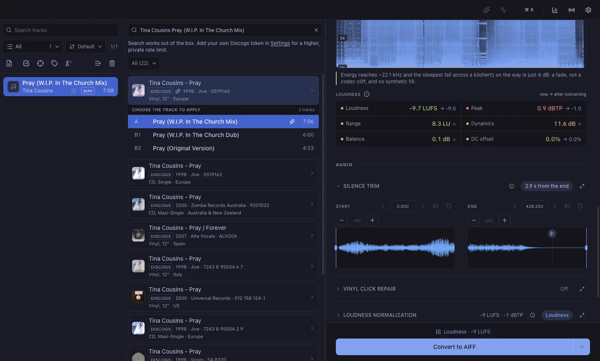The height and width of the screenshot is (361, 600).
Task: Click the checkmark select icon in track toolbar
Action: click(x=26, y=63)
